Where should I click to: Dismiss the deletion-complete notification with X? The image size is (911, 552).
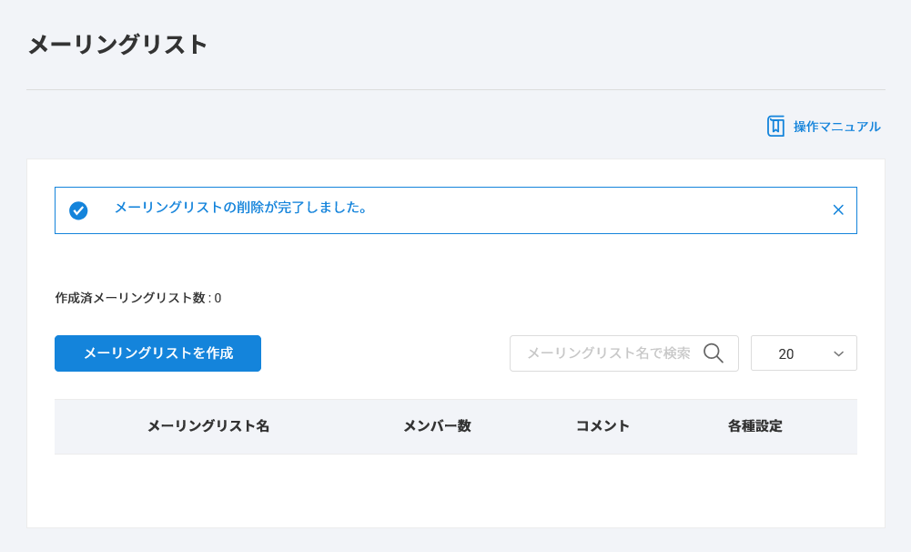(838, 210)
